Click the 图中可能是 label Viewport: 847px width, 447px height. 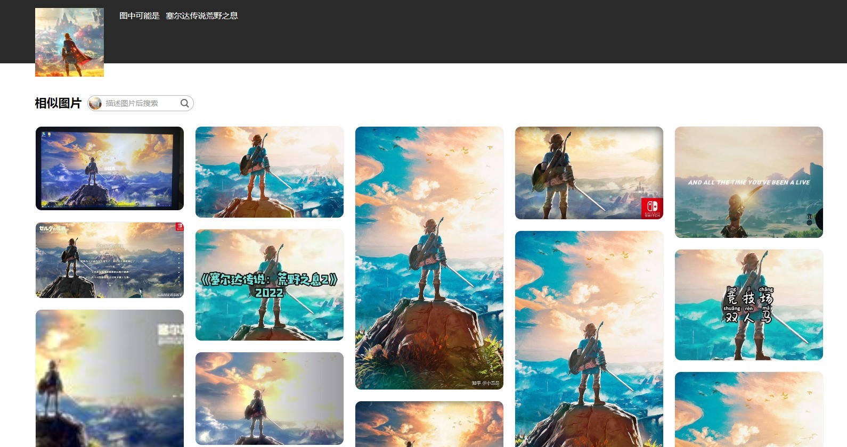140,16
